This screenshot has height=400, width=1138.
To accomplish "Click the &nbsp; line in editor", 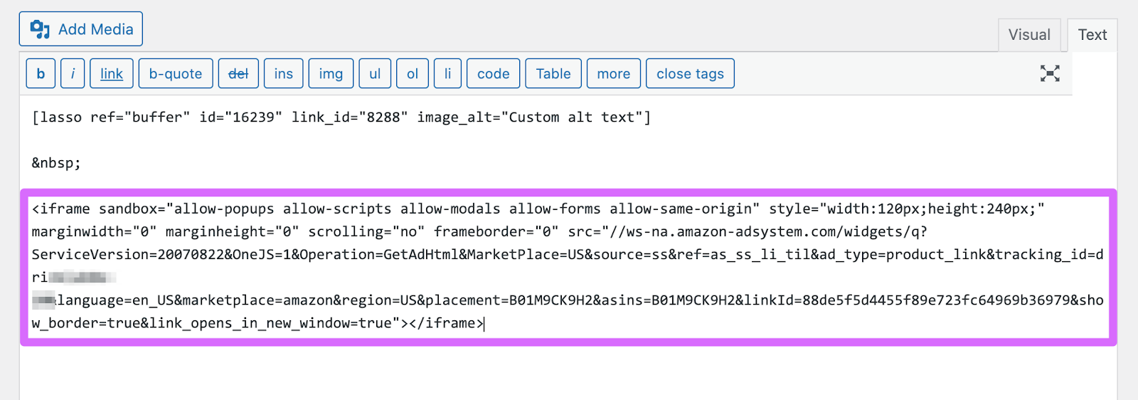I will tap(56, 163).
